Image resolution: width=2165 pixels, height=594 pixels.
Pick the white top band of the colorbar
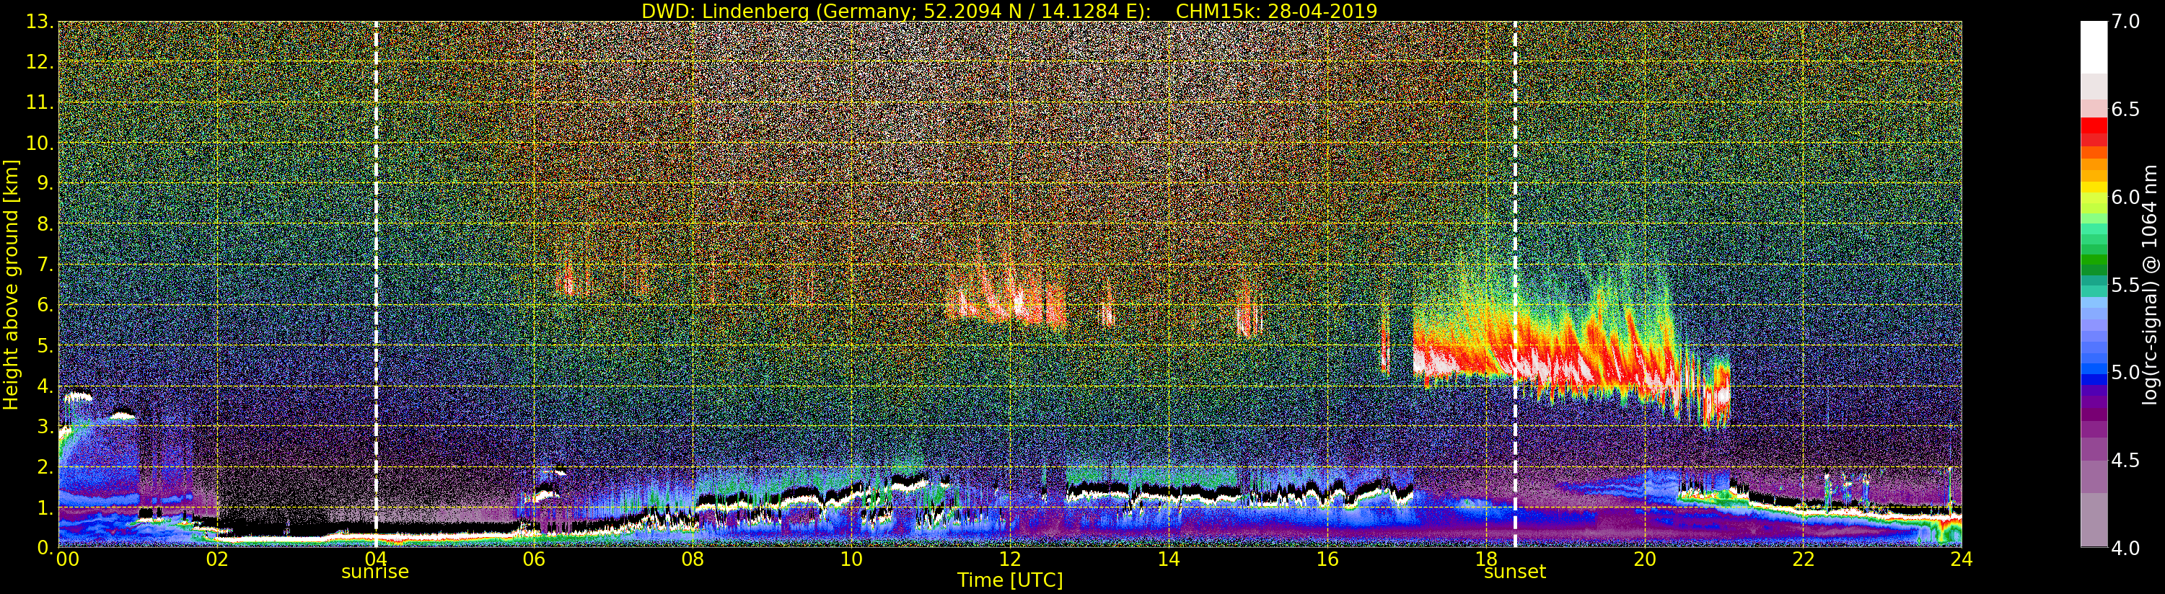coord(2094,47)
